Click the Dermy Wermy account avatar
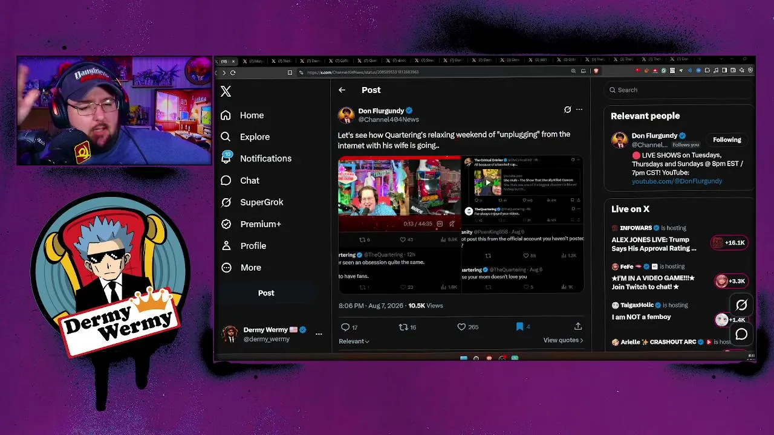Viewport: 774px width, 435px height. (230, 334)
